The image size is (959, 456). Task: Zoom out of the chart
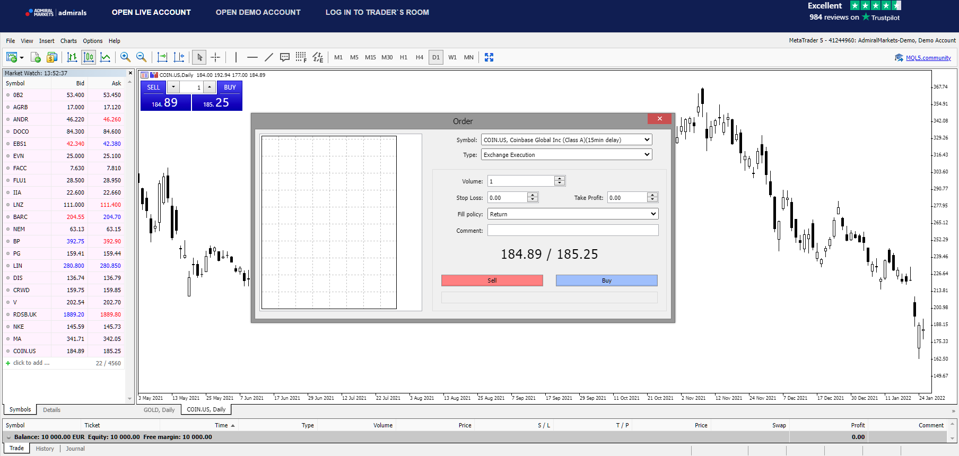pos(141,57)
